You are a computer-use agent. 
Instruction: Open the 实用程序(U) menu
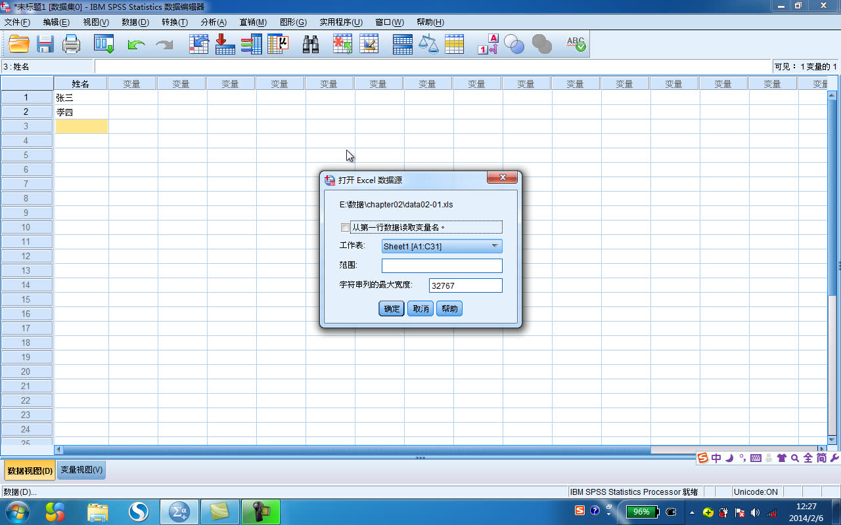[341, 22]
